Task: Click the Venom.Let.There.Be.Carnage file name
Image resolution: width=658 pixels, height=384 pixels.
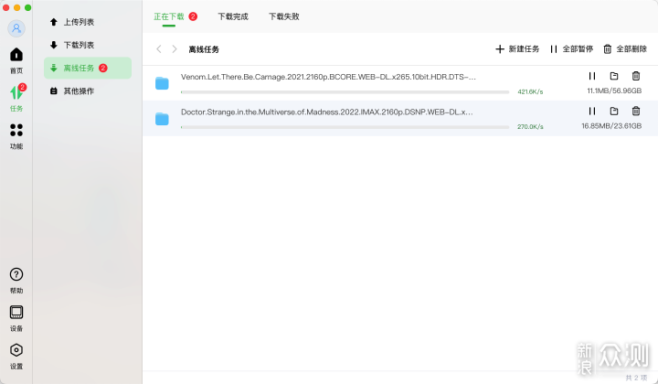Action: tap(328, 77)
